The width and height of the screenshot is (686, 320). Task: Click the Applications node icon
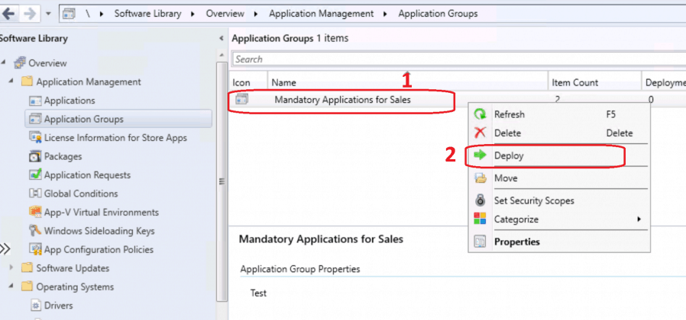point(35,101)
